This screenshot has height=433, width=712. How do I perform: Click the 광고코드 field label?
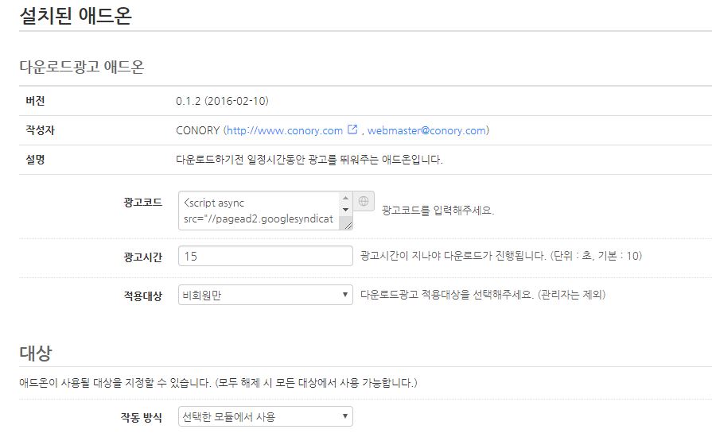(x=142, y=203)
